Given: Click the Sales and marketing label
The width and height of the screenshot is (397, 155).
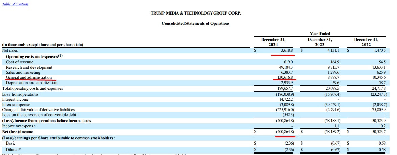Looking at the screenshot, I should (x=23, y=73).
